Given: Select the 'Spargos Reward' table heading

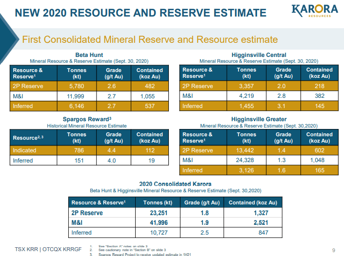Looking at the screenshot, I should [87, 119].
